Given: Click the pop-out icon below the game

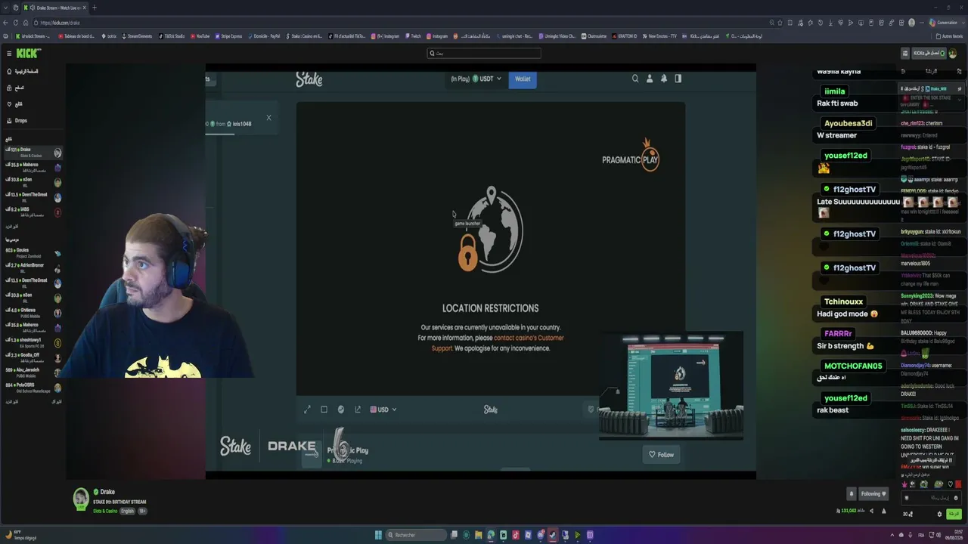Looking at the screenshot, I should click(x=358, y=410).
